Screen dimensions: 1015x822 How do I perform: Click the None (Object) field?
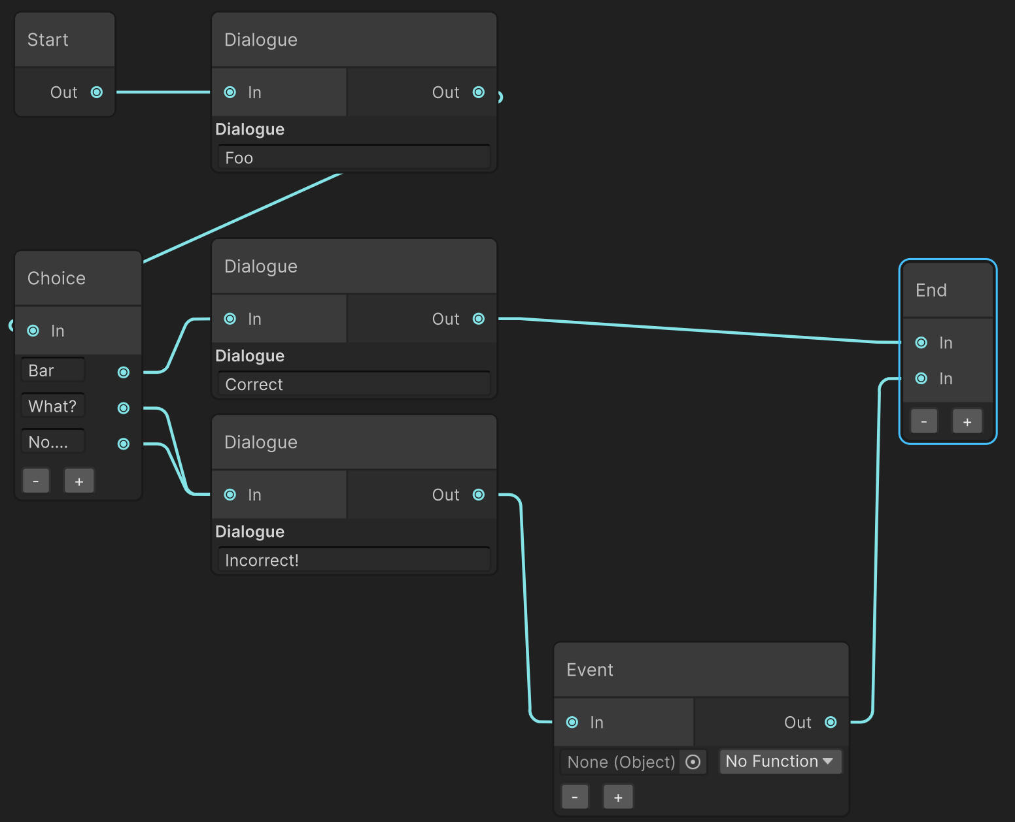(633, 762)
